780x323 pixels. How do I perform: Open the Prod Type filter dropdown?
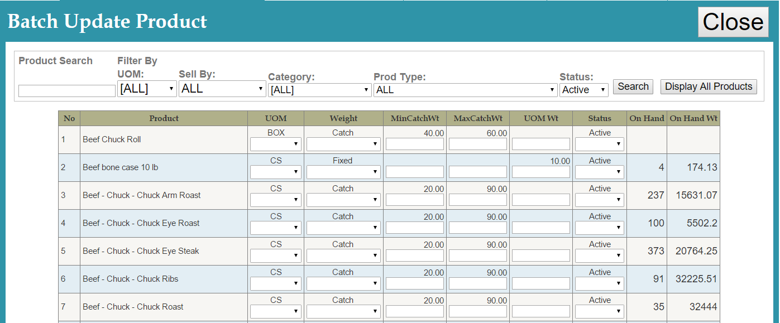tap(466, 90)
